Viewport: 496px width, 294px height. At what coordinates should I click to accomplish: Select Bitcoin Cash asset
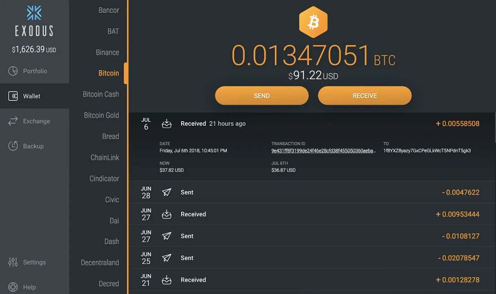101,94
